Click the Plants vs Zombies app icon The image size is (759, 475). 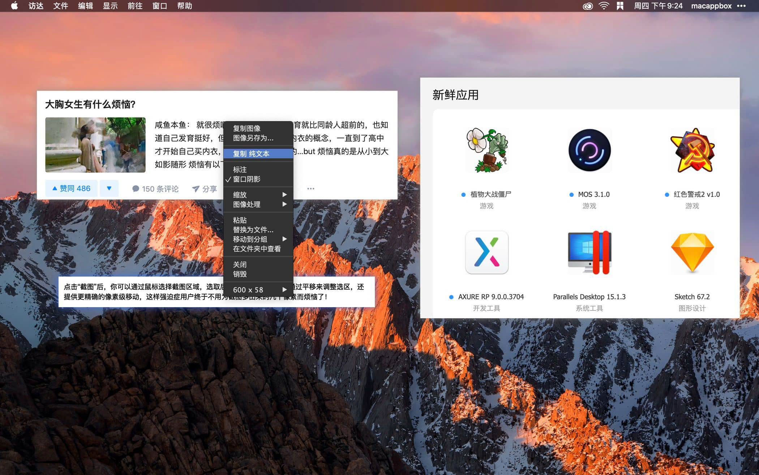(486, 150)
